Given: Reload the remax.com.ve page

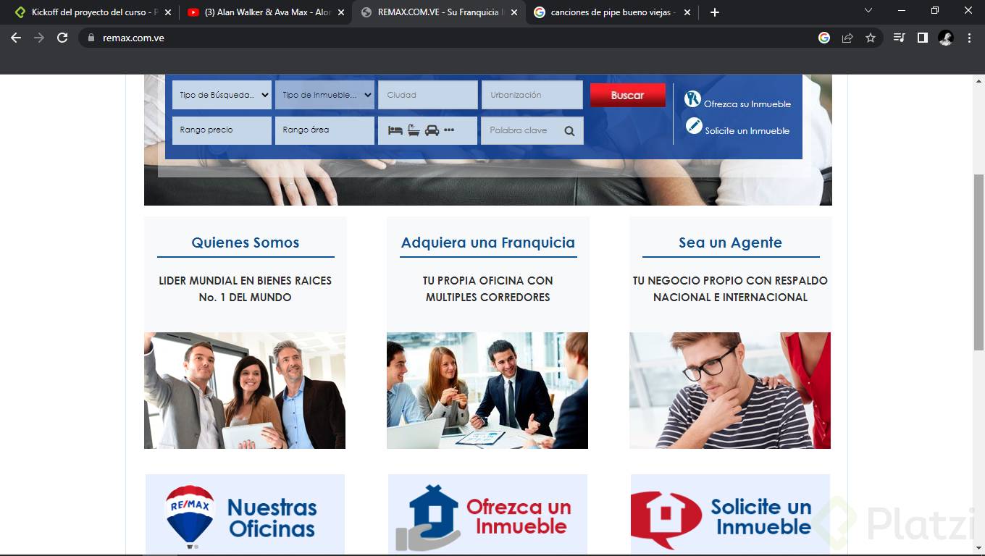Looking at the screenshot, I should click(x=62, y=38).
